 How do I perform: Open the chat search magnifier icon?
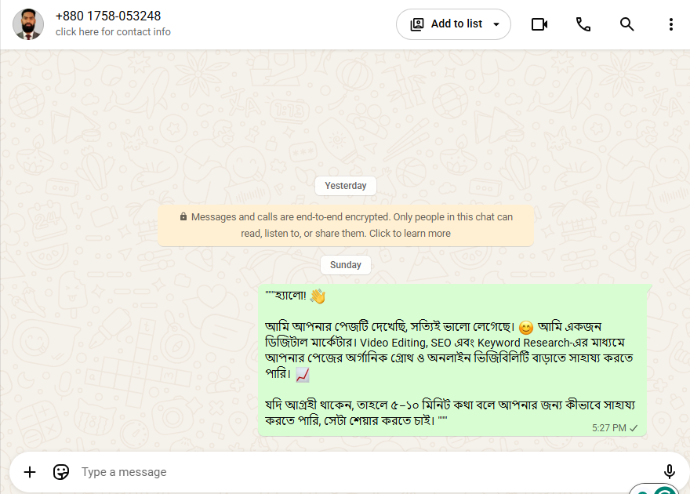coord(626,24)
